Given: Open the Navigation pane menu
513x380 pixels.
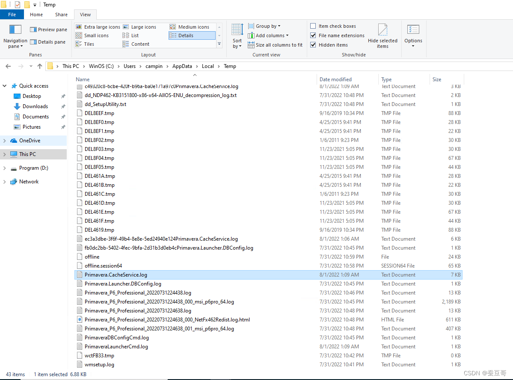Looking at the screenshot, I should pyautogui.click(x=15, y=37).
